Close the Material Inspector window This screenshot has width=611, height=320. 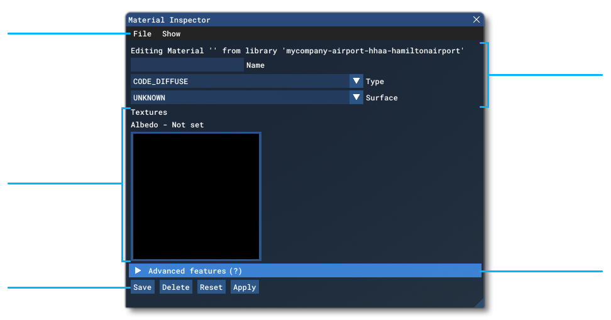click(x=476, y=19)
